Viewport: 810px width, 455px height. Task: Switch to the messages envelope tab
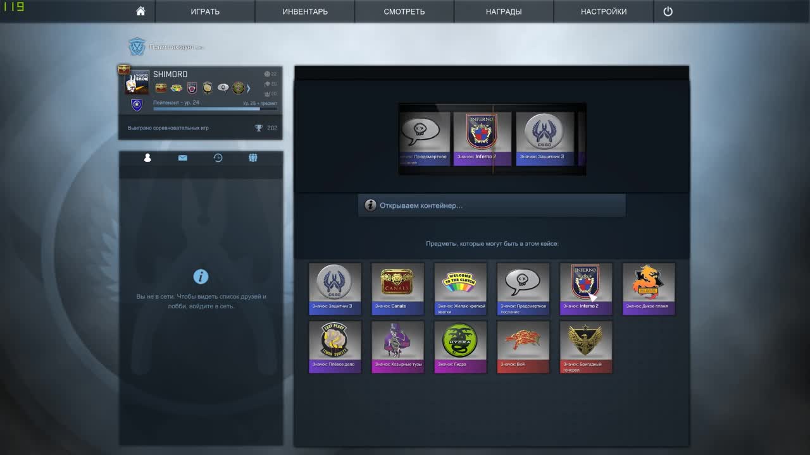point(183,157)
